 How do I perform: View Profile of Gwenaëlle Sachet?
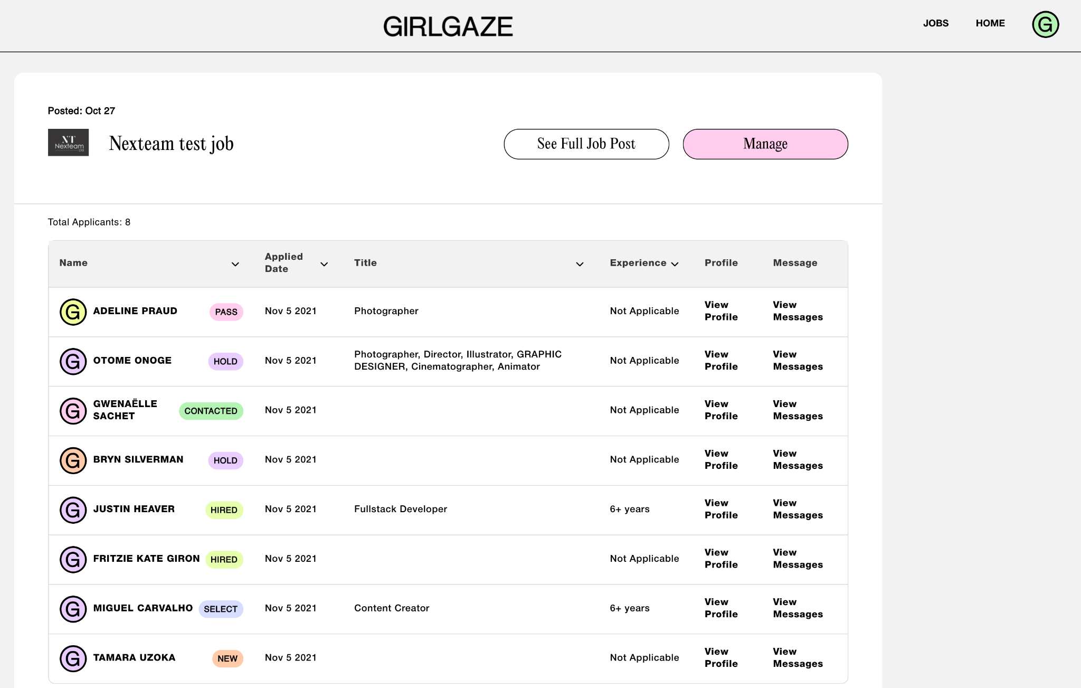tap(721, 410)
